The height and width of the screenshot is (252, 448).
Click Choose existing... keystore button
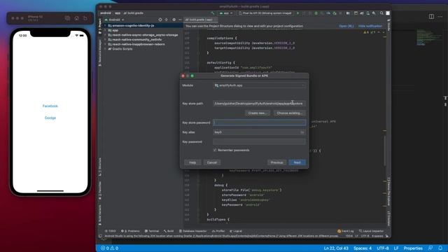coord(289,113)
